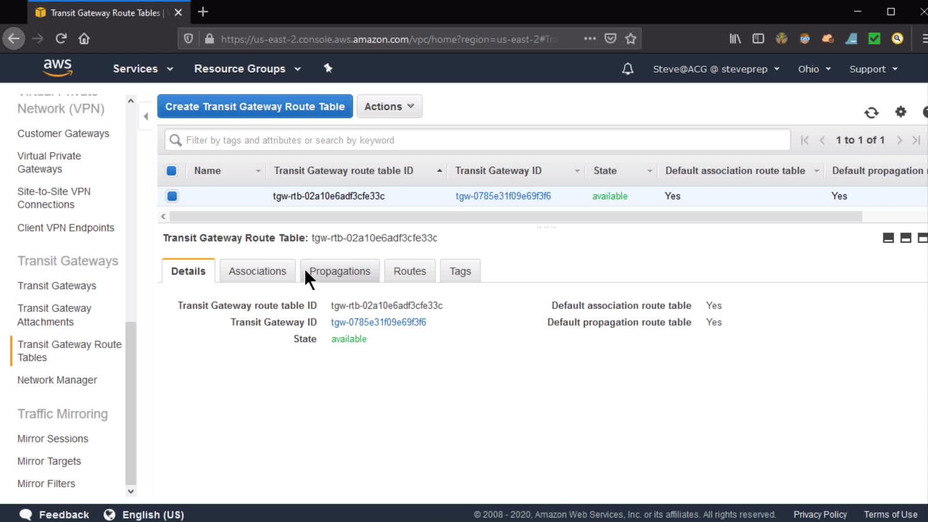Open the Routes tab

[x=409, y=271]
